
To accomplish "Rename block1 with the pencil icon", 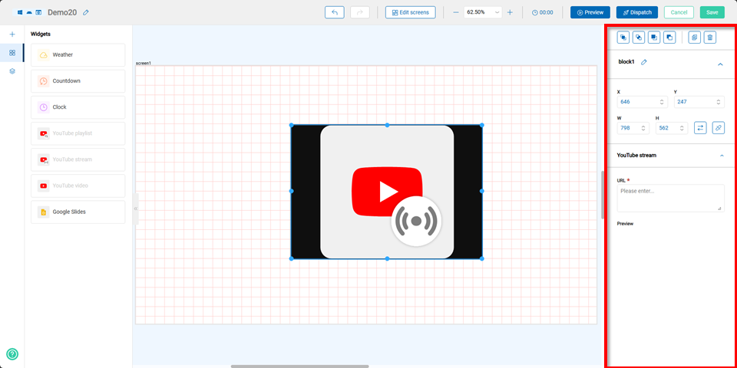I will 644,62.
